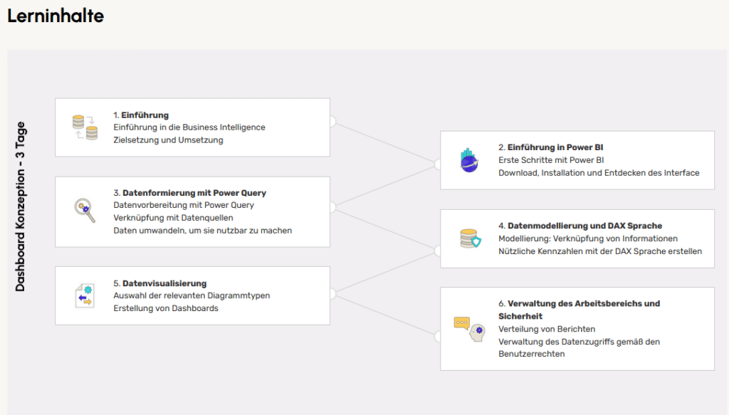Click the 'Lerninhalte' page heading
Viewport: 729px width, 415px height.
click(56, 16)
